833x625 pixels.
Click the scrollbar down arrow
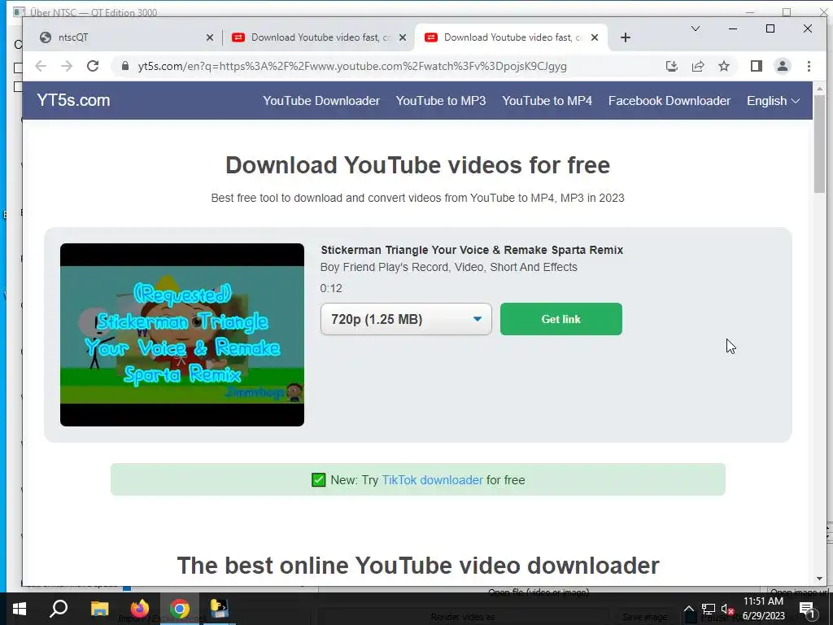click(x=819, y=579)
